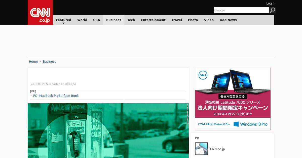This screenshot has width=302, height=158.
Task: Open the Dell Latitude 7000 ad banner
Action: point(233,99)
